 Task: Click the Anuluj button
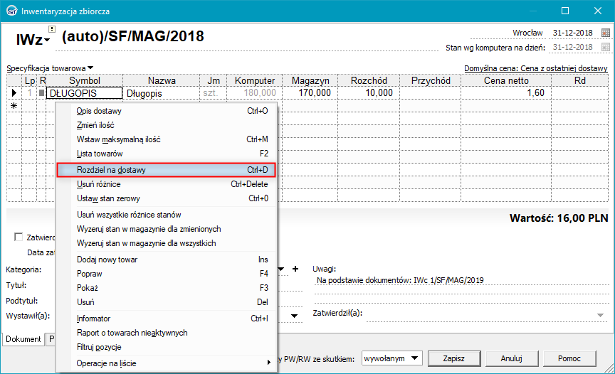pyautogui.click(x=512, y=358)
